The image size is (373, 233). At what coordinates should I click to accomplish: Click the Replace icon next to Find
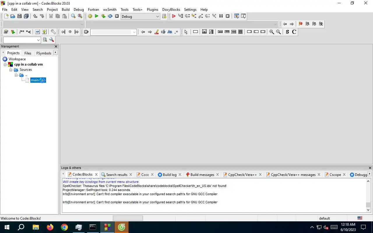pos(80,16)
